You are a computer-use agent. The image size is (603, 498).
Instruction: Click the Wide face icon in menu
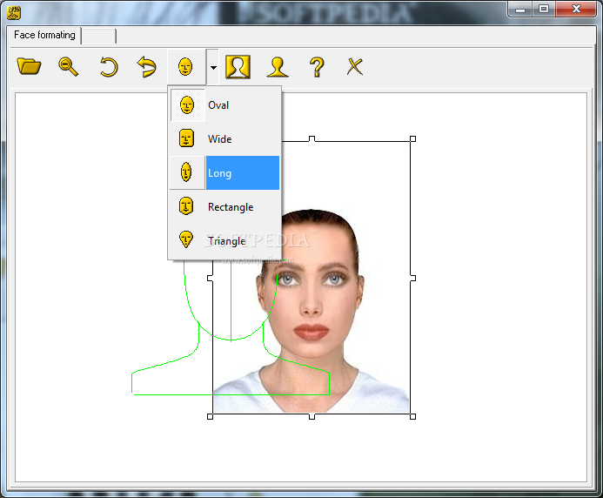(186, 138)
